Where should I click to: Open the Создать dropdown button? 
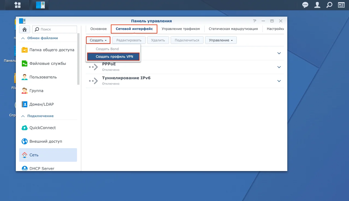[x=98, y=40]
